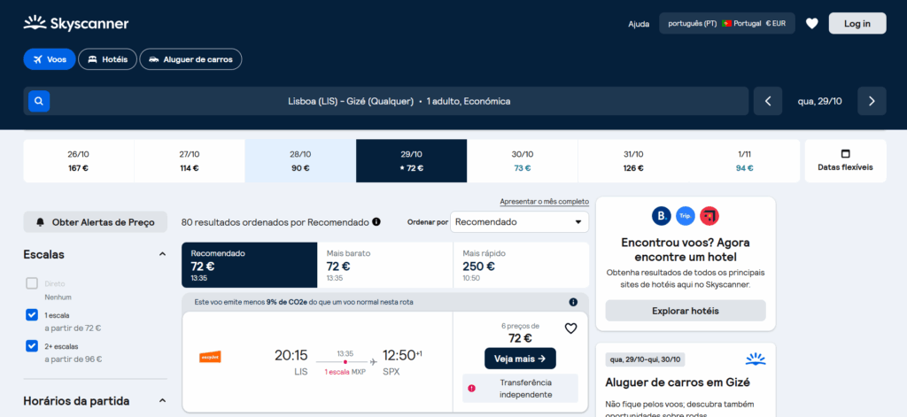Click Obter Alertas de Preço button
This screenshot has height=417, width=907.
[95, 221]
